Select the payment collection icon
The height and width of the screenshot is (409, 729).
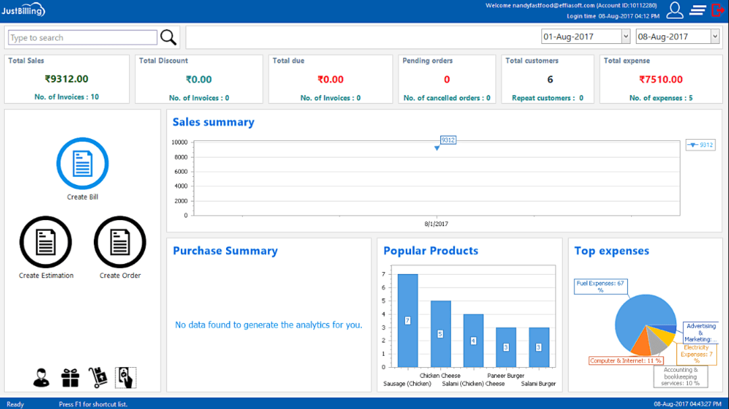(127, 377)
